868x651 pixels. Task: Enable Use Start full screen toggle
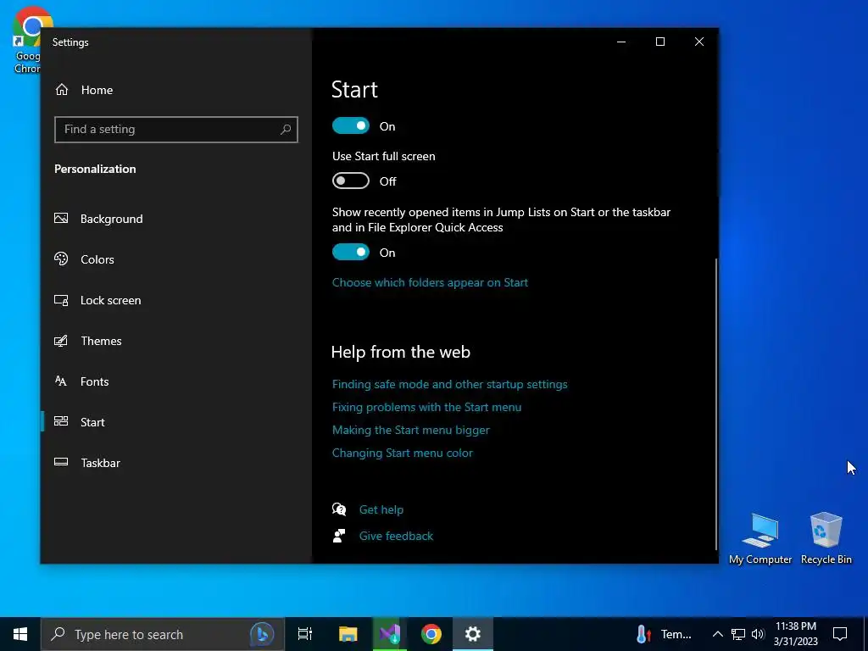350,181
